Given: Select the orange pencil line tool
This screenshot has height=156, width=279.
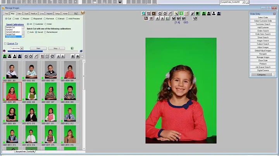Looking at the screenshot, I should pyautogui.click(x=186, y=14).
